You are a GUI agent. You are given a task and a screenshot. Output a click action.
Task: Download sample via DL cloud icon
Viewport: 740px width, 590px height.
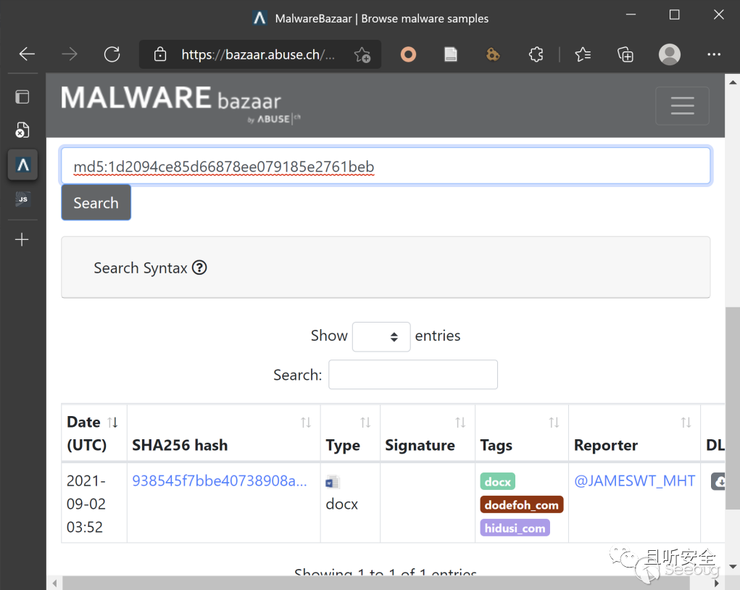point(718,481)
